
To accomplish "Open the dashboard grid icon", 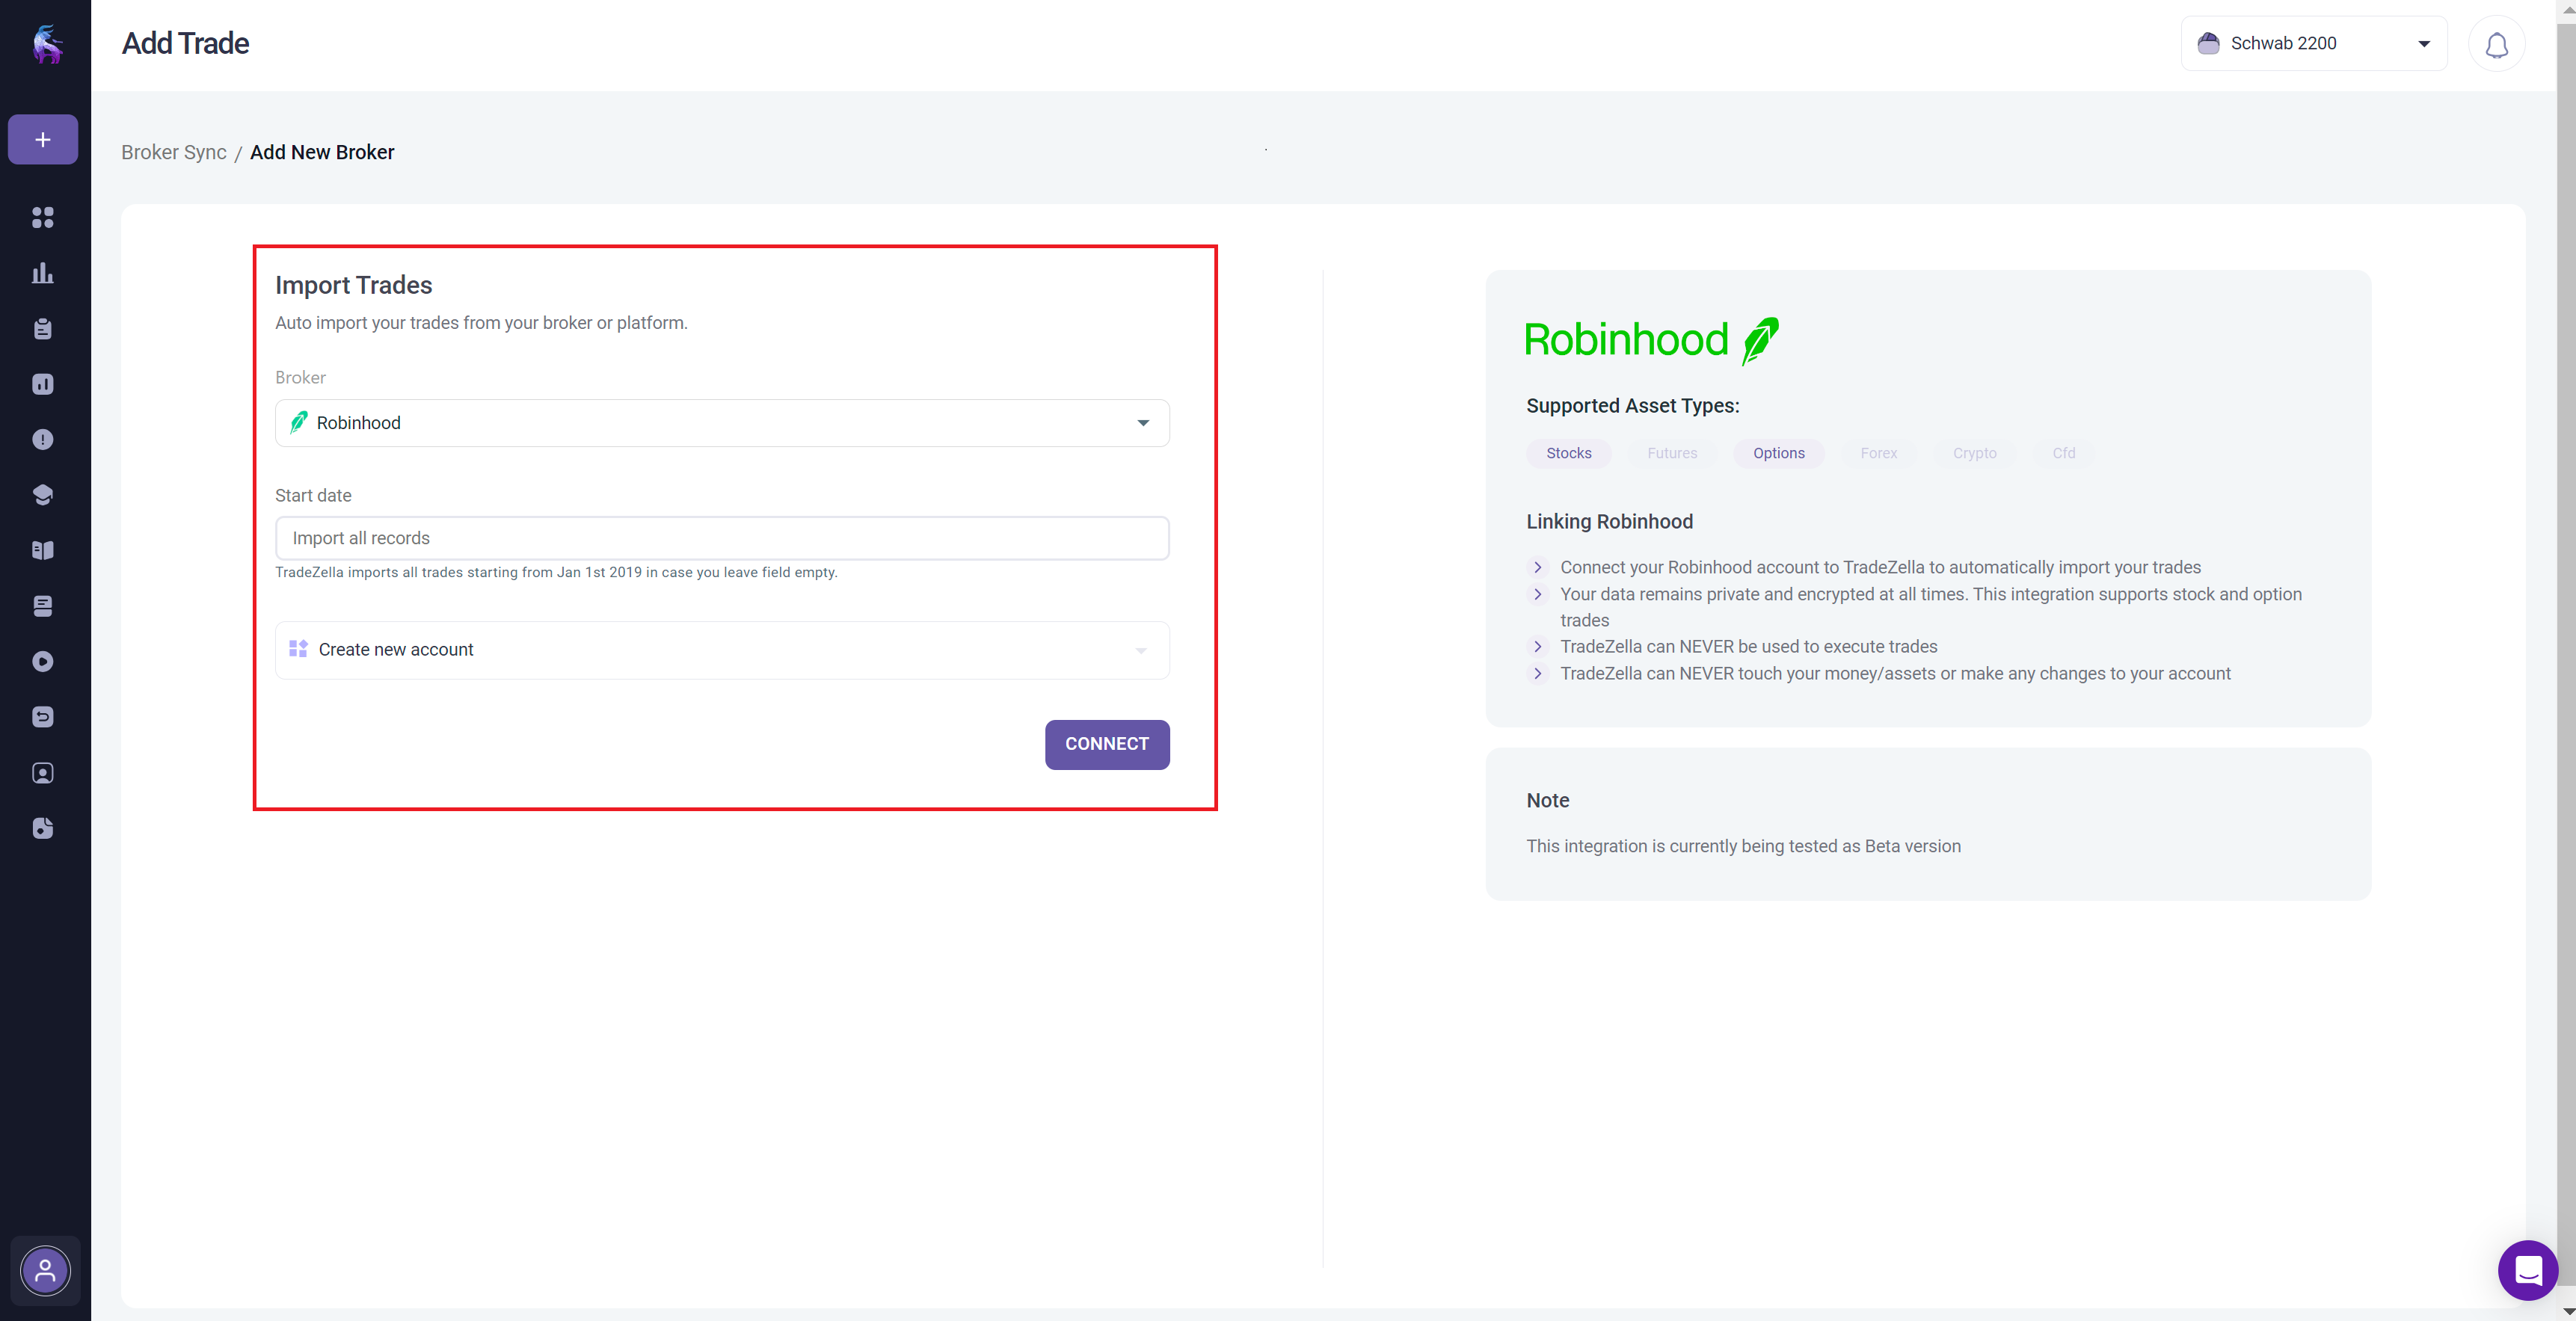I will click(x=43, y=217).
